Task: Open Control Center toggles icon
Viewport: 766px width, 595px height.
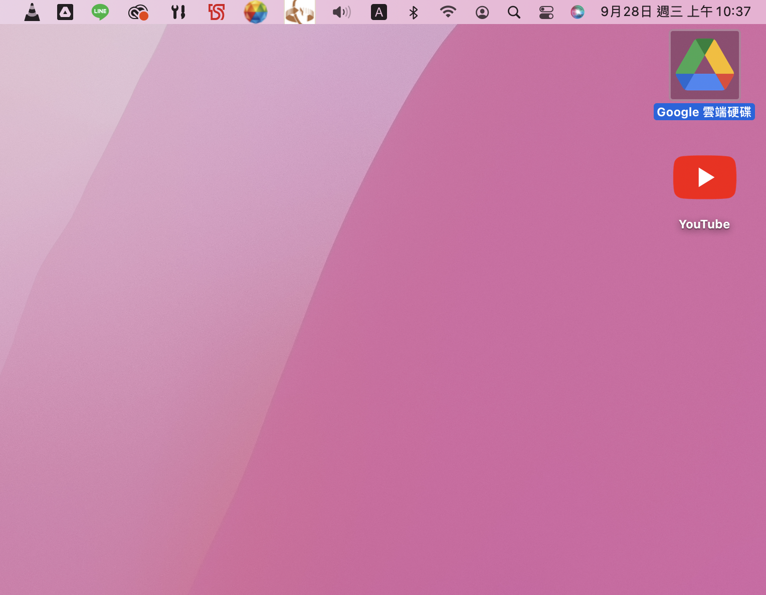Action: click(546, 12)
